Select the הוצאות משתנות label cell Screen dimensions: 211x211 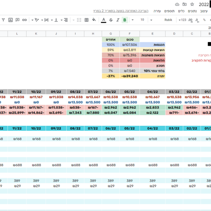[153, 55]
